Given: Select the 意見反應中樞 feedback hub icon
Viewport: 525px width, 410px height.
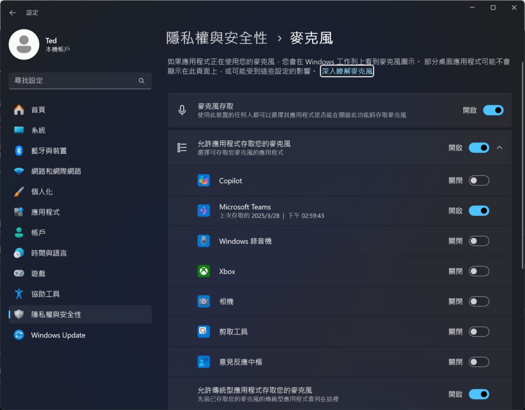Looking at the screenshot, I should pyautogui.click(x=204, y=362).
